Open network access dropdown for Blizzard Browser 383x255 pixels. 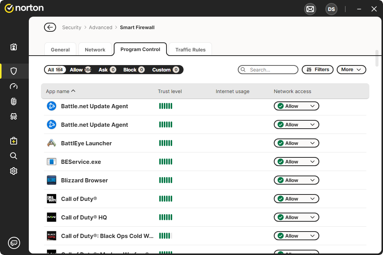point(296,180)
